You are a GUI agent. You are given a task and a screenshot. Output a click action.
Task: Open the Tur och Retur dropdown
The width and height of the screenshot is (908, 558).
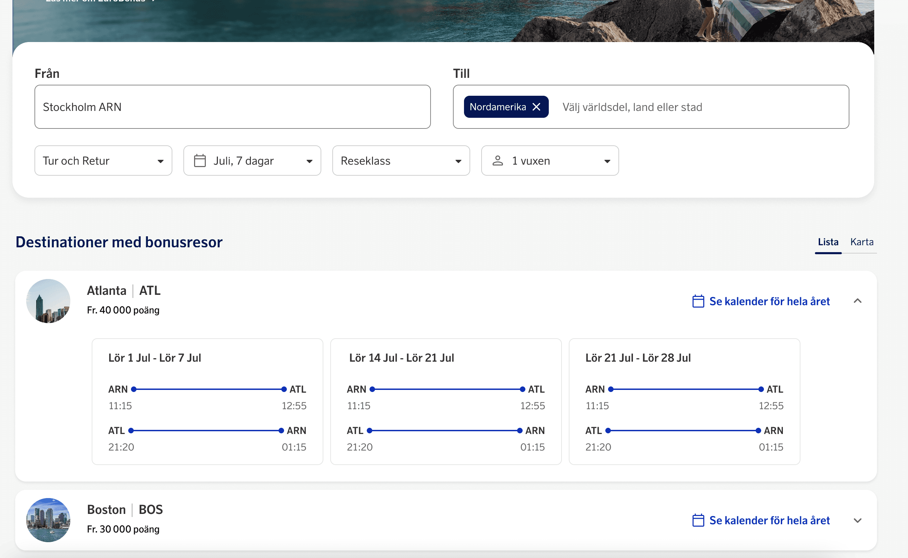[103, 161]
